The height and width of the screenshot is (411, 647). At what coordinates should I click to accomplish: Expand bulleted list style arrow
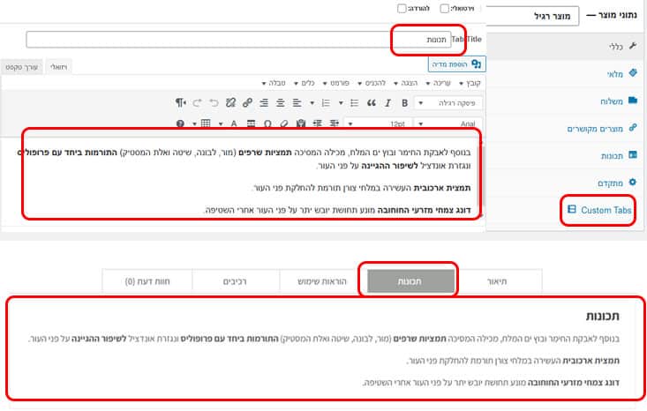(x=341, y=103)
